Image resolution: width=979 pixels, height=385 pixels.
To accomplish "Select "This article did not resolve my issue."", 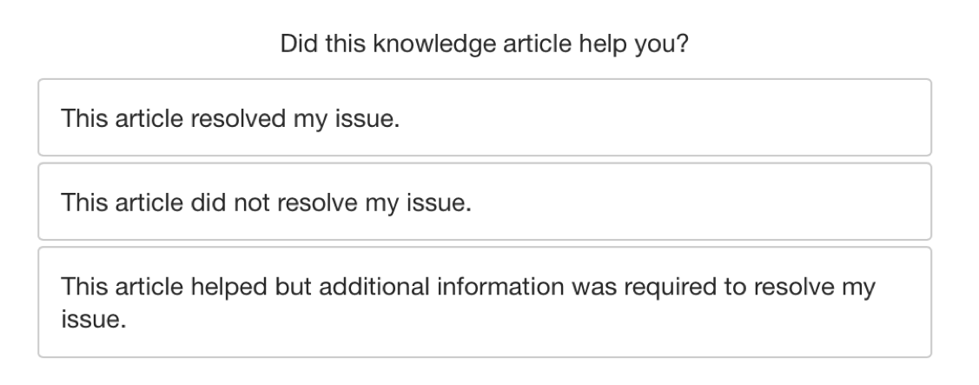I will (485, 202).
